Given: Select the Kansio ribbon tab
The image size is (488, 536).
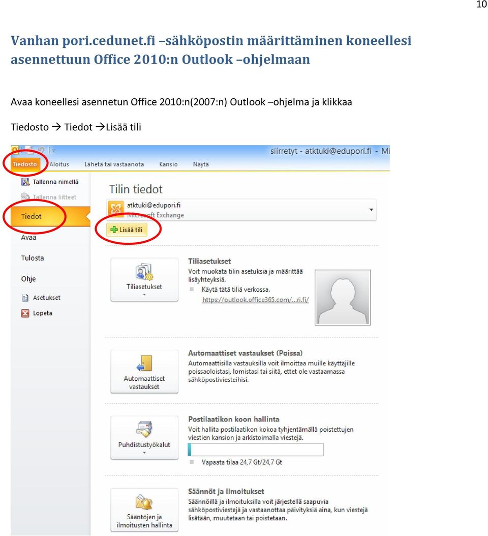Looking at the screenshot, I should [x=168, y=164].
